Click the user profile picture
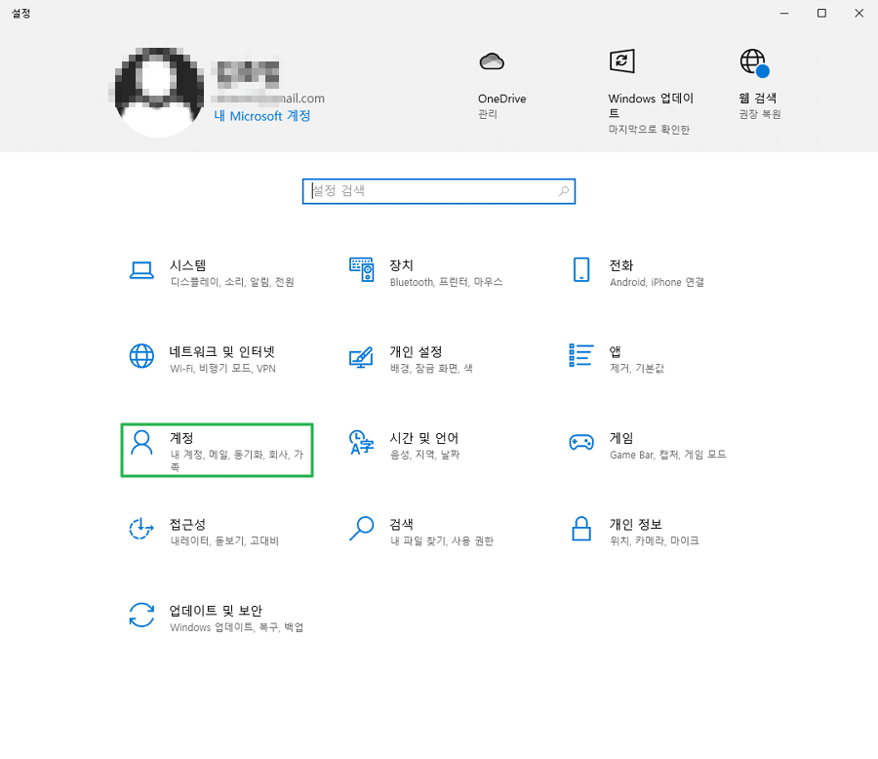Viewport: 878px width, 759px height. pos(159,93)
